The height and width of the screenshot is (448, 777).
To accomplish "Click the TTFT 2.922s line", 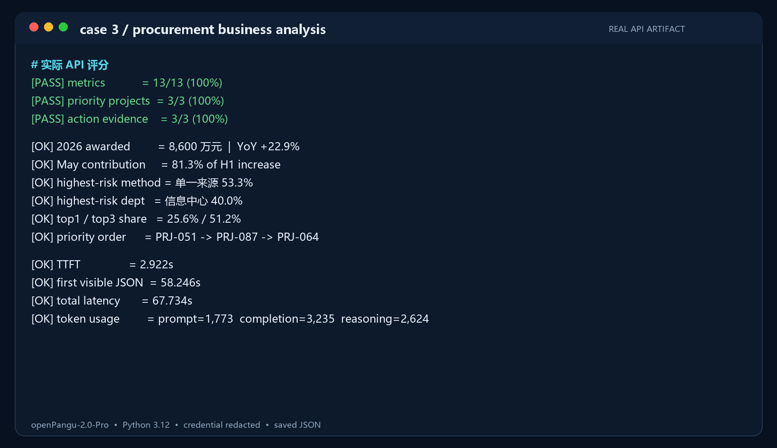I will tap(102, 264).
